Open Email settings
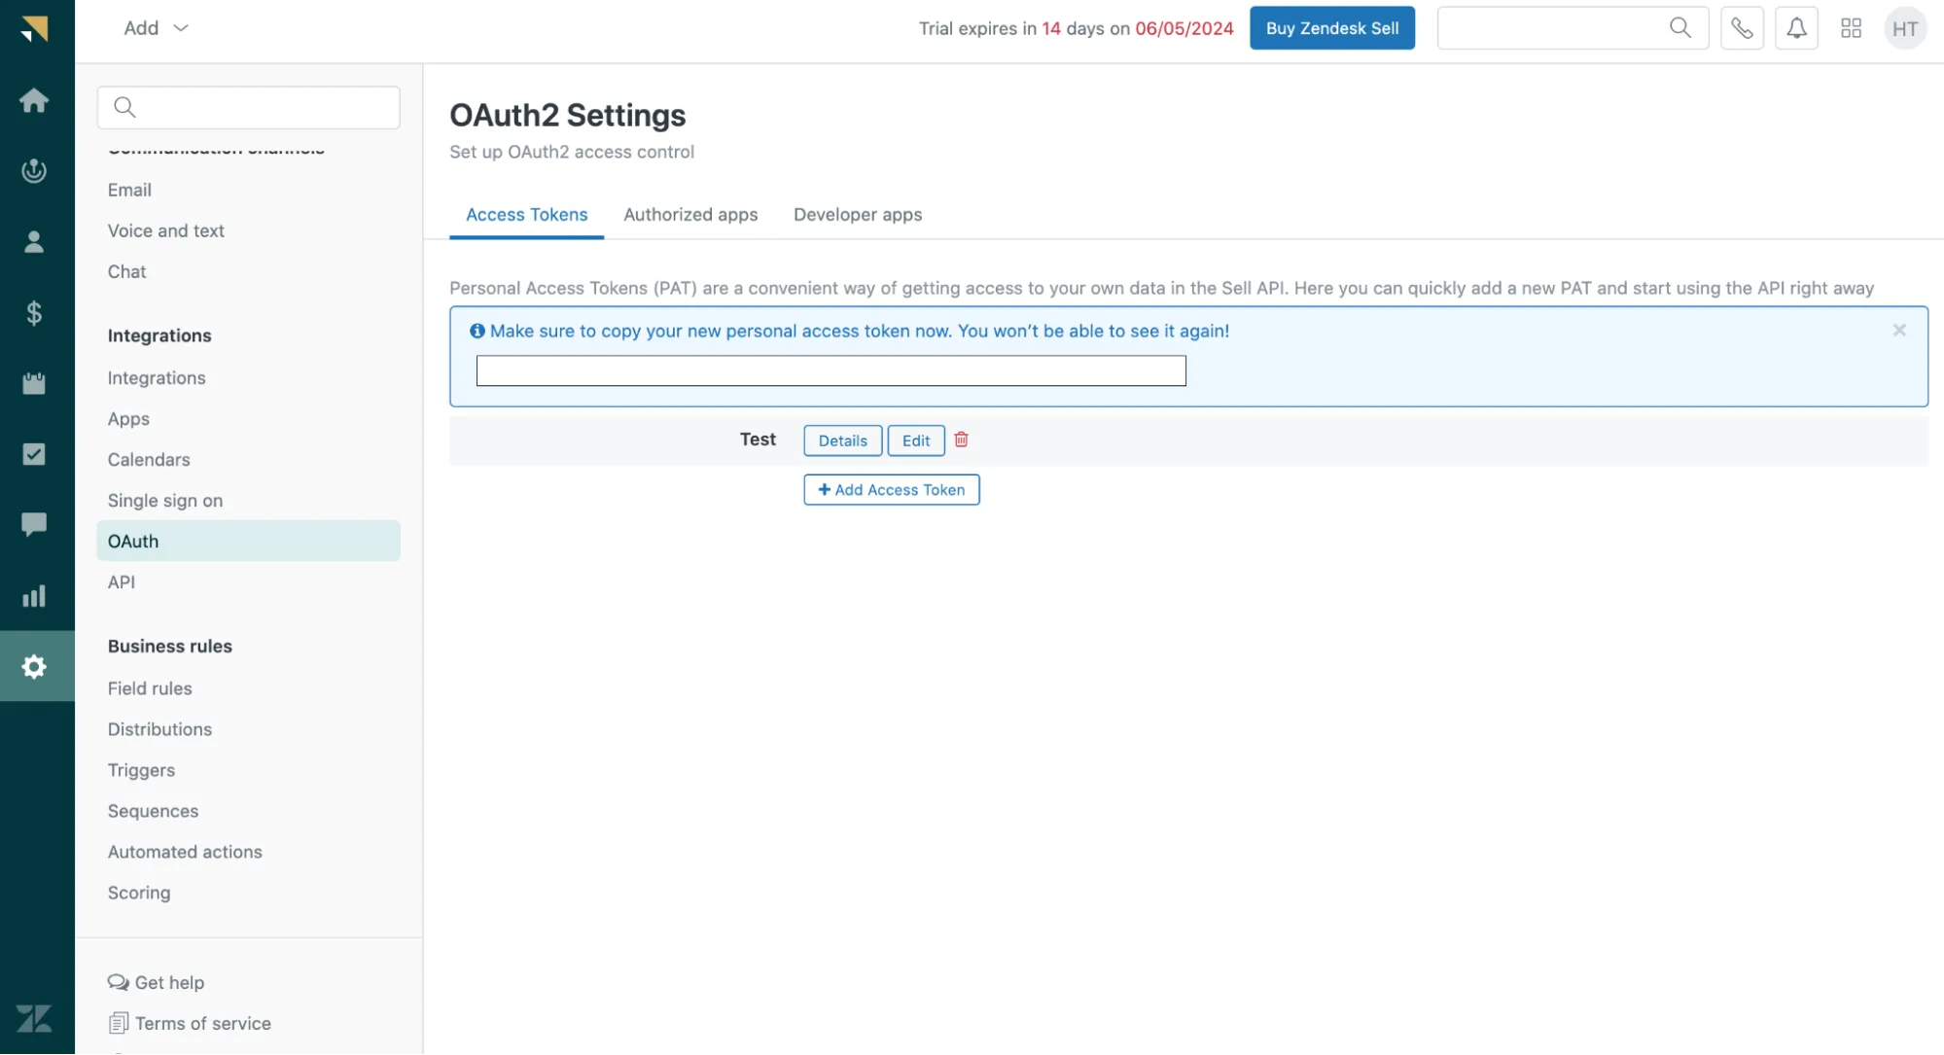 [129, 190]
